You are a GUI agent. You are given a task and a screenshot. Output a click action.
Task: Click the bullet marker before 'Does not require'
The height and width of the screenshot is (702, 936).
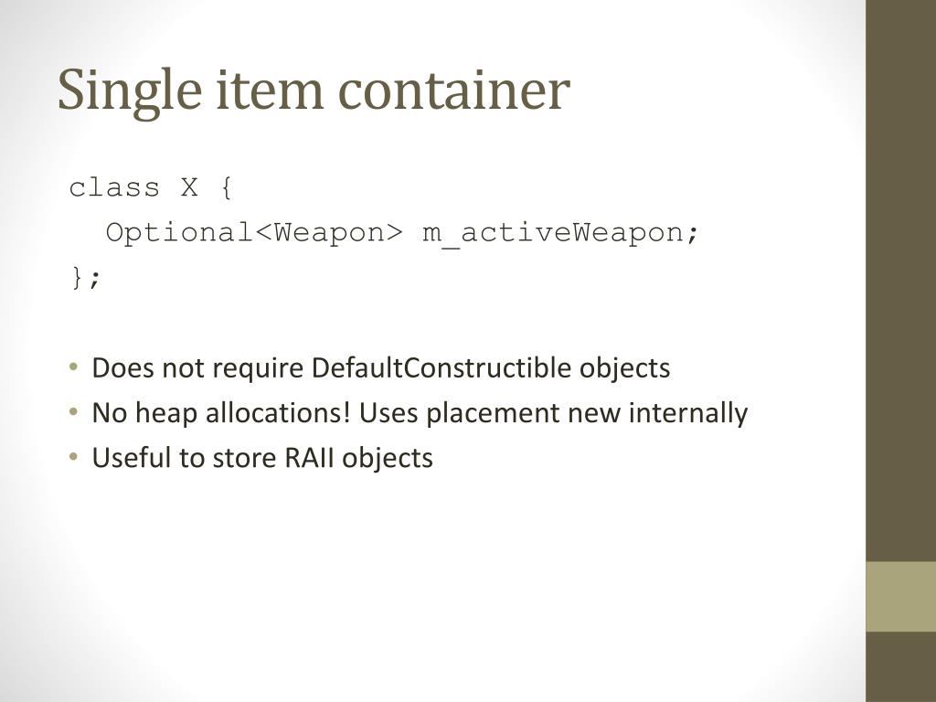pos(73,366)
